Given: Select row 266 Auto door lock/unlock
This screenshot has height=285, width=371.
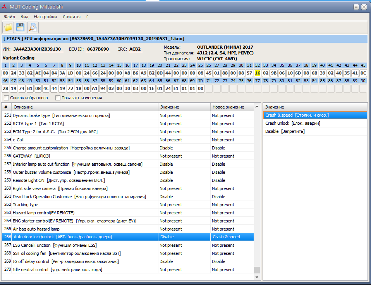Looking at the screenshot, I should (128, 237).
